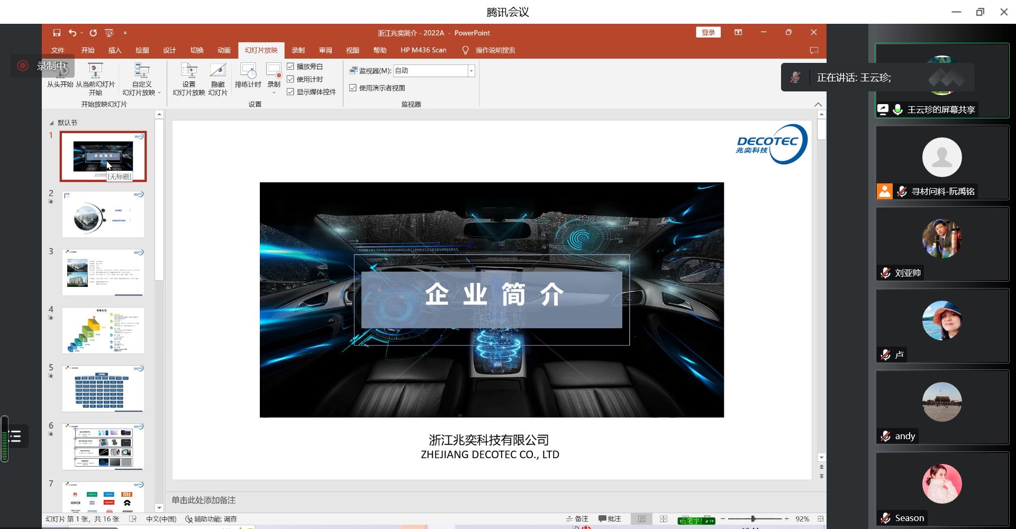Open the Customize Quick Access Toolbar dropdown

[125, 33]
